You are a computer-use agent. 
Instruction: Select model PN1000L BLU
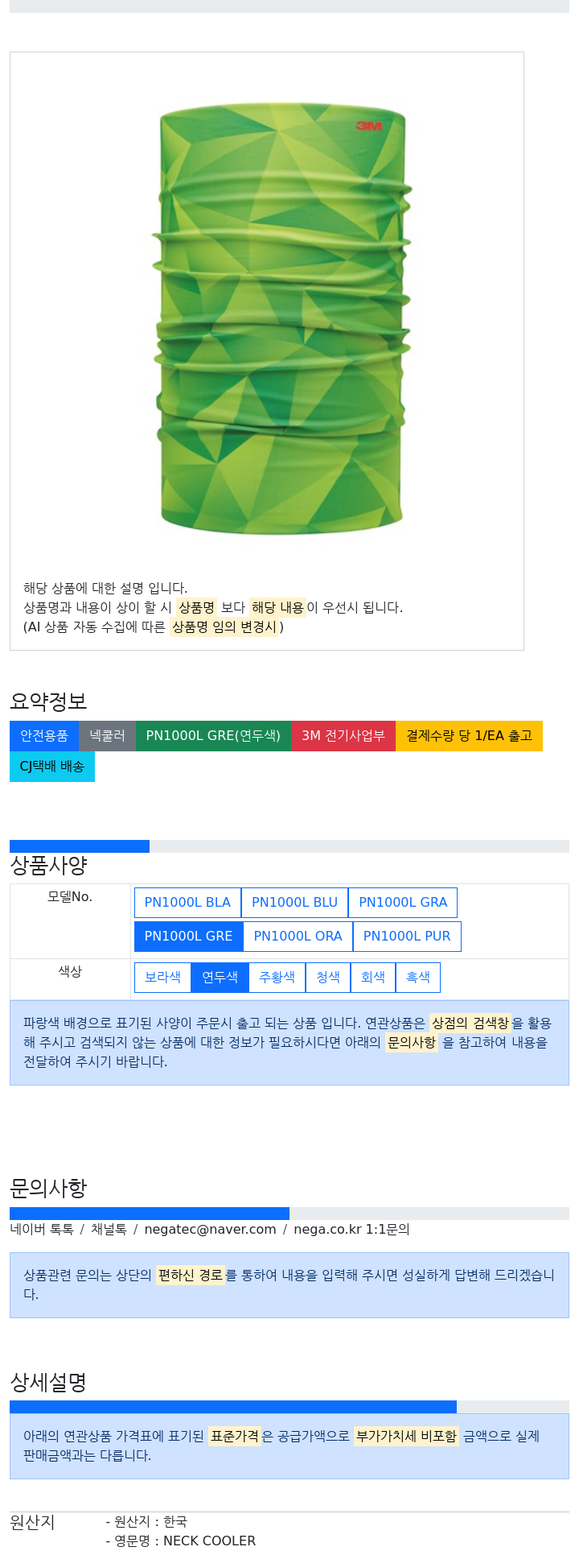(294, 903)
